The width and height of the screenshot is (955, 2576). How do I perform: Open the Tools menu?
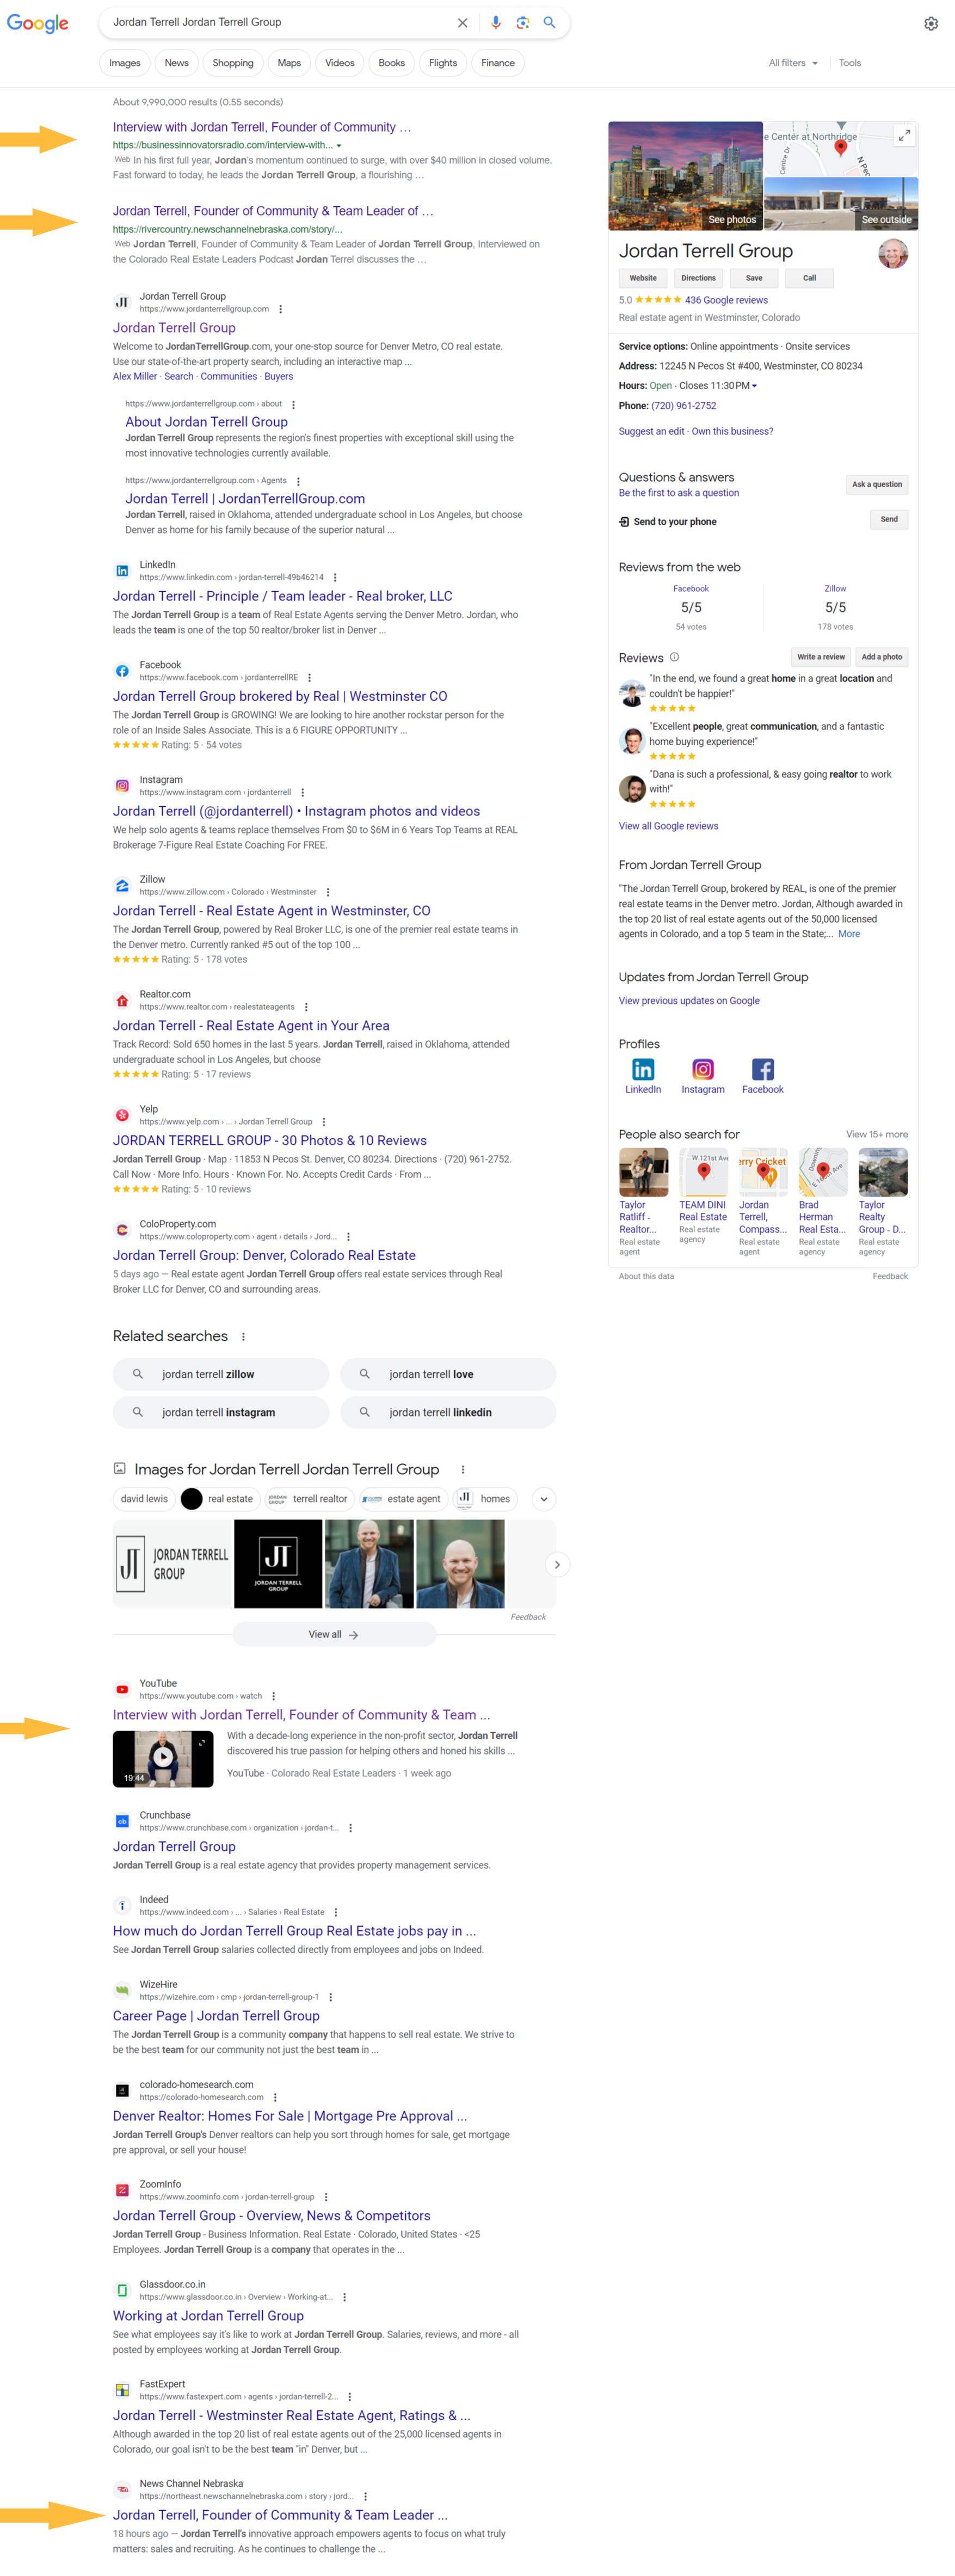850,63
